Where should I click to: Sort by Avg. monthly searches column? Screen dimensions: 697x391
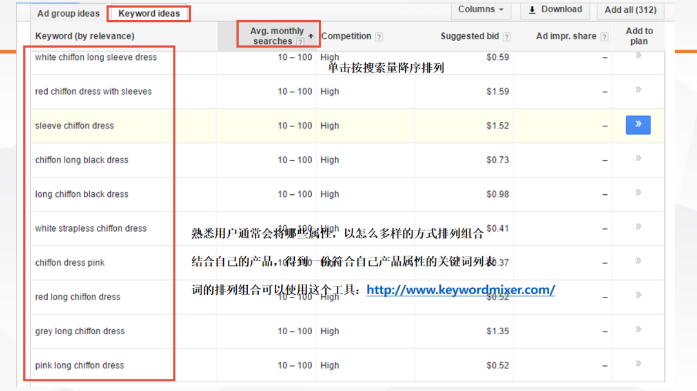coord(278,35)
